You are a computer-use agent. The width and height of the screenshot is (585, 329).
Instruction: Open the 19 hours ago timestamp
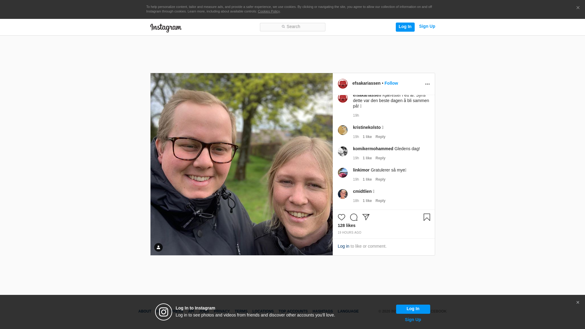(349, 233)
